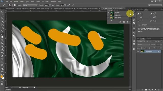Select the Gradient tool
163x91 pixels.
click(x=2, y=47)
